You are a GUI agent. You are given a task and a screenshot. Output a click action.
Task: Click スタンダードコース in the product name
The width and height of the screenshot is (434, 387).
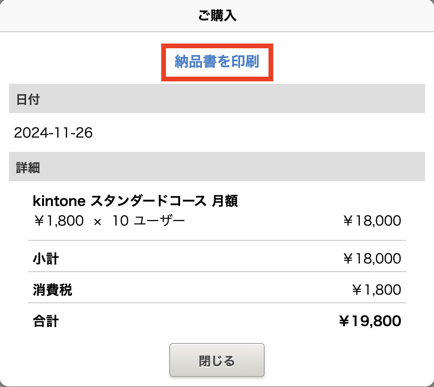pos(148,202)
